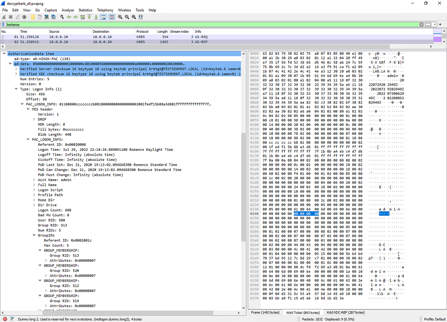Viewport: 447px width, 322px height.
Task: Collapse the GroupIDs tree node
Action: click(x=34, y=235)
